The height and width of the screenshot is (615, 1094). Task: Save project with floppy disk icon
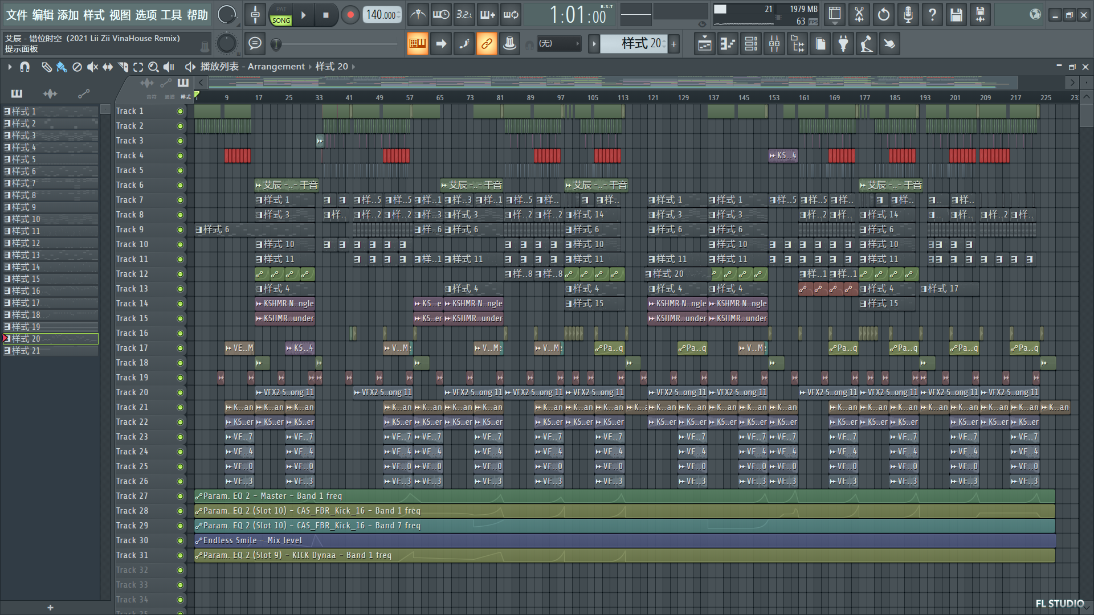point(956,15)
